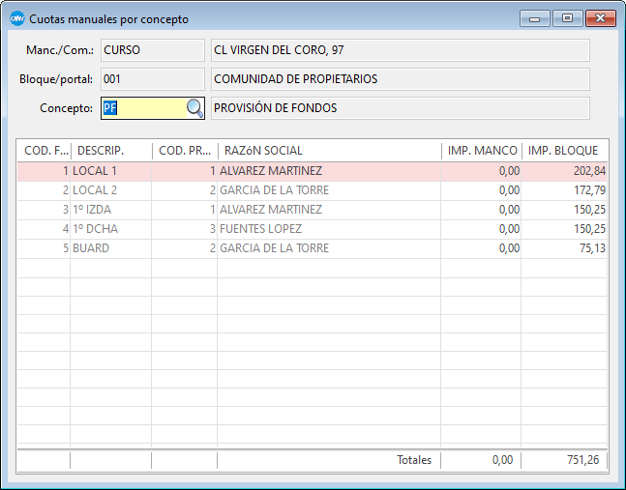Click the IMP. BLOQUE column header
This screenshot has height=490, width=626.
[x=564, y=151]
